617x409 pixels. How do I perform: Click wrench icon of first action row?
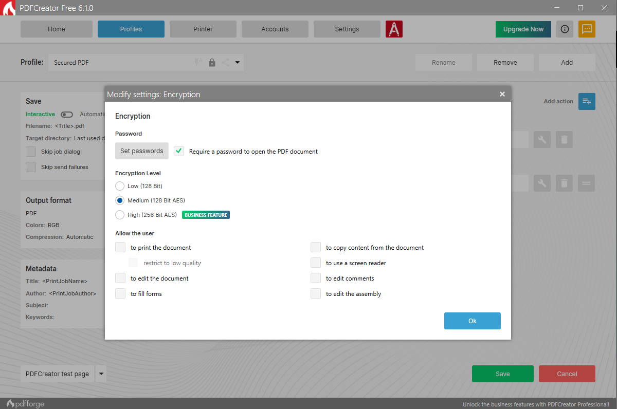[542, 139]
